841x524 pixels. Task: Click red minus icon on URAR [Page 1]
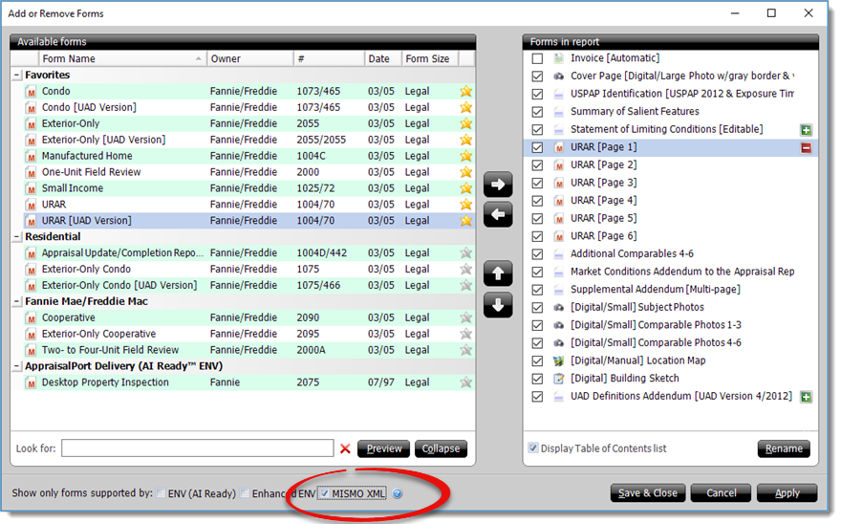(x=806, y=147)
